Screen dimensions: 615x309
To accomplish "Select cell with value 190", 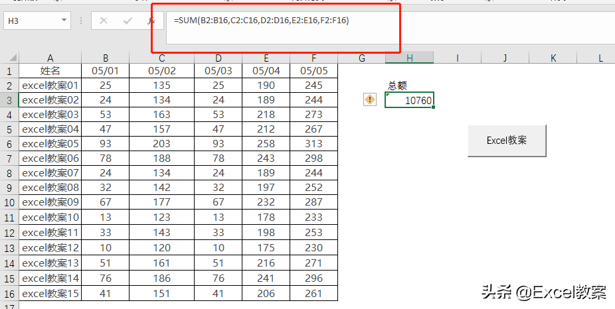I will pos(266,86).
